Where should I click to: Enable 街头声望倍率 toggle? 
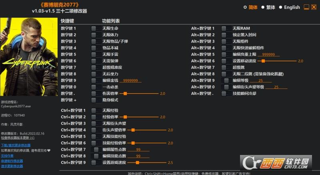(x=96, y=130)
